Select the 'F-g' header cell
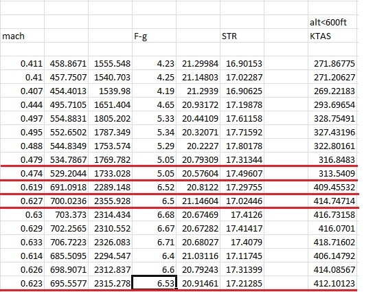The width and height of the screenshot is (375, 292). tap(155, 36)
